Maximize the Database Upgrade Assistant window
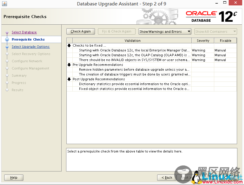Screen dimensions: 244x185 225,3
